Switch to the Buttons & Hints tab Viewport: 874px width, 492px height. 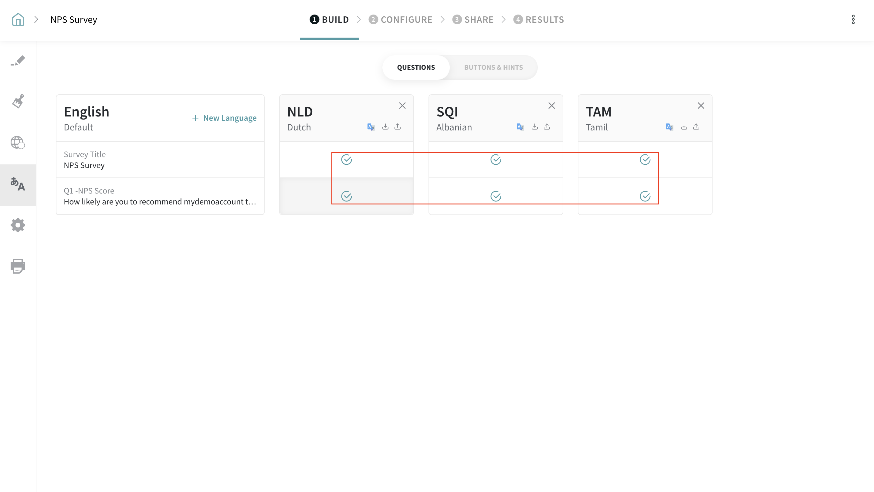point(493,67)
